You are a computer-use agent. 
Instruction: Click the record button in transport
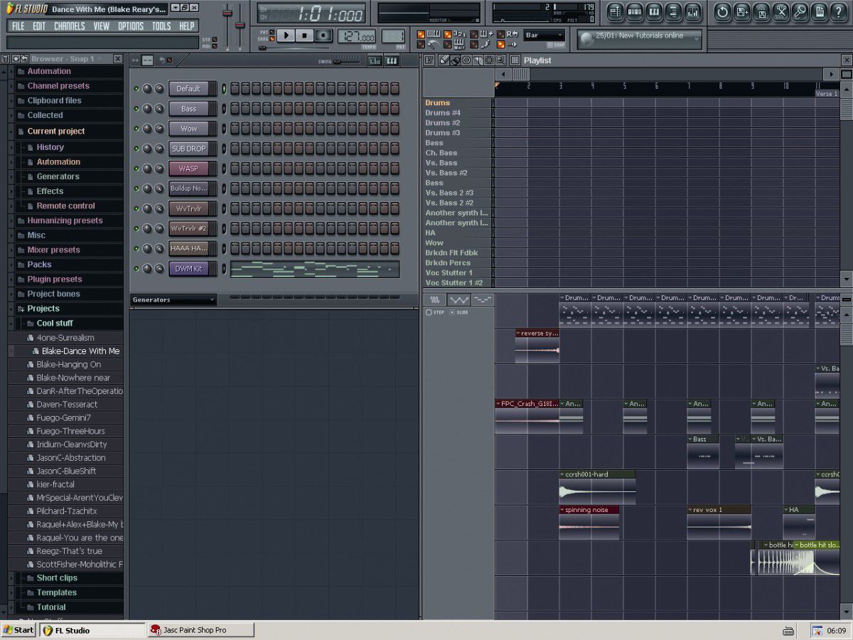(324, 36)
